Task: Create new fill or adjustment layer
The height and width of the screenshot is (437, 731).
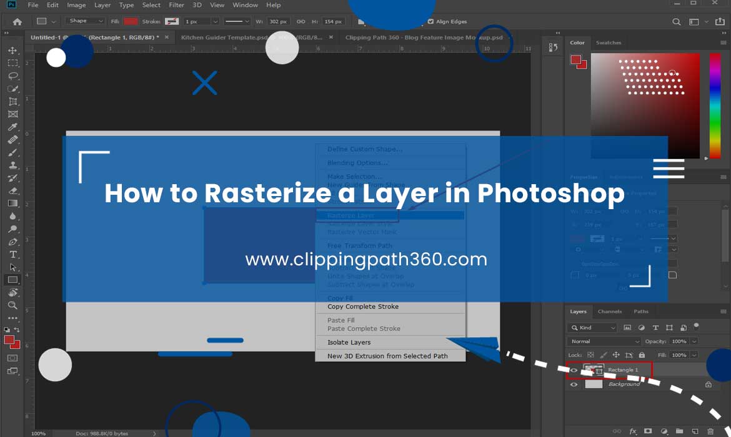Action: [664, 431]
